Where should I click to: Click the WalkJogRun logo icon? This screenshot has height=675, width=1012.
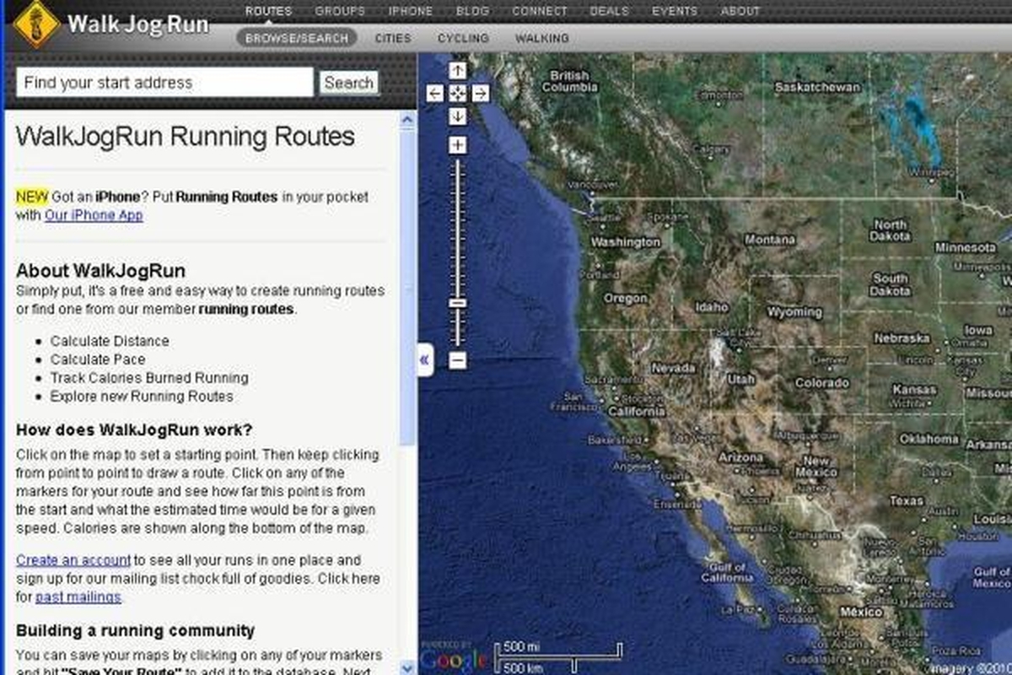(35, 24)
